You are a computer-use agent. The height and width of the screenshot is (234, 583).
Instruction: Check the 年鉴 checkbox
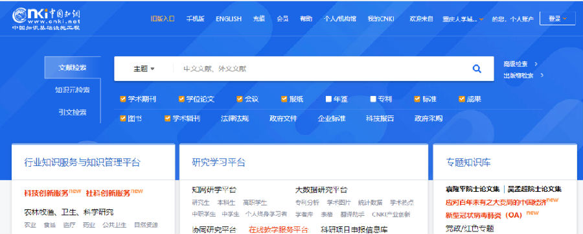click(328, 99)
